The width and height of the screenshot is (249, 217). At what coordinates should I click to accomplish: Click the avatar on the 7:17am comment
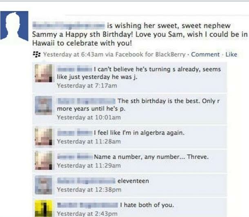click(x=44, y=73)
